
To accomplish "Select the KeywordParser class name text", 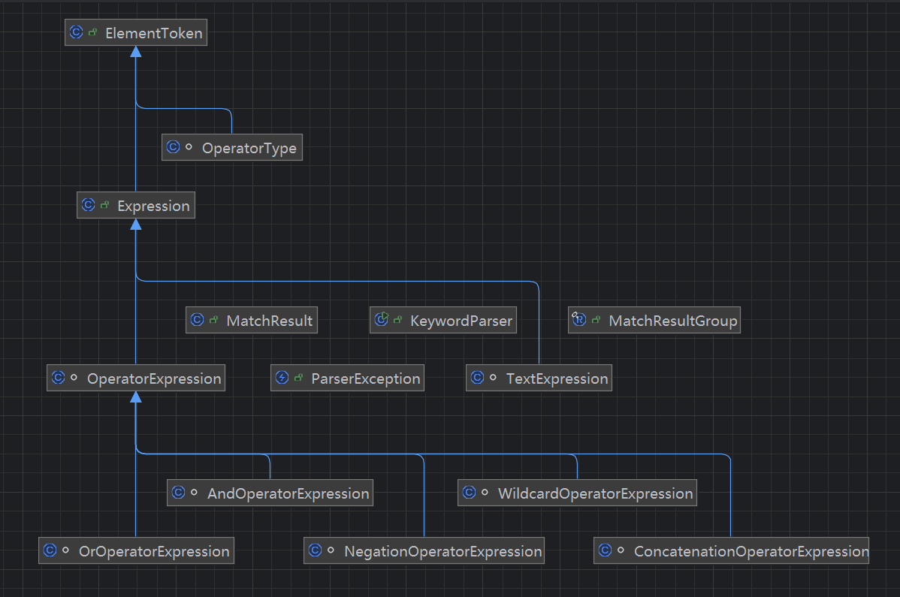I will click(x=461, y=321).
